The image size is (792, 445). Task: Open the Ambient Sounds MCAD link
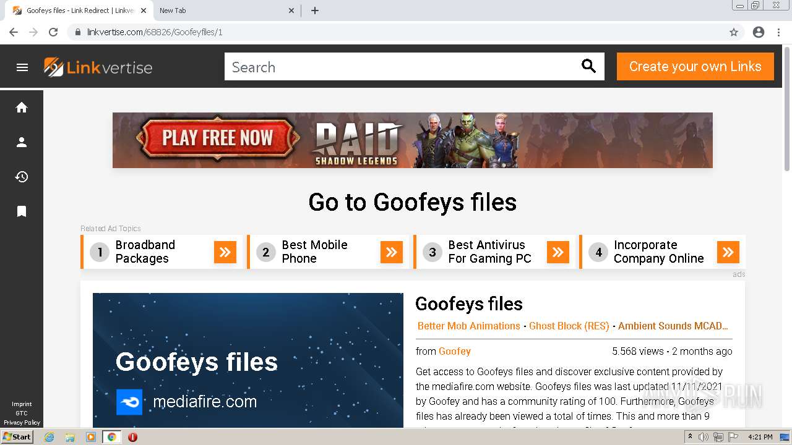click(x=673, y=326)
